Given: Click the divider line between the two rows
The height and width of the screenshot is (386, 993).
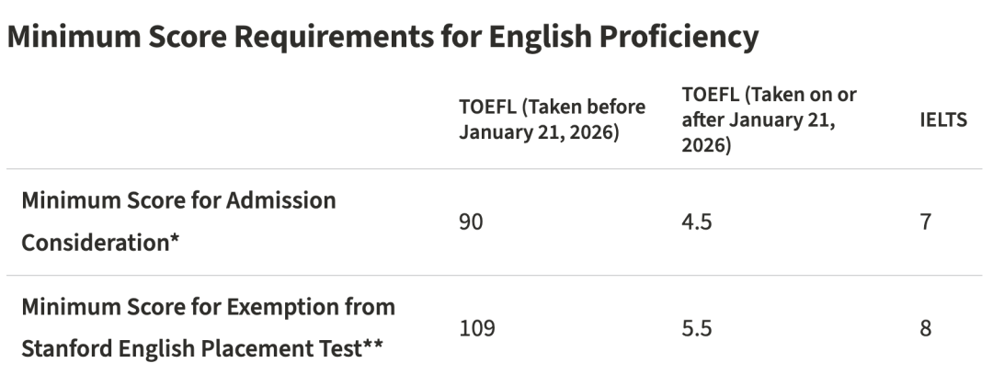Looking at the screenshot, I should coord(496,275).
